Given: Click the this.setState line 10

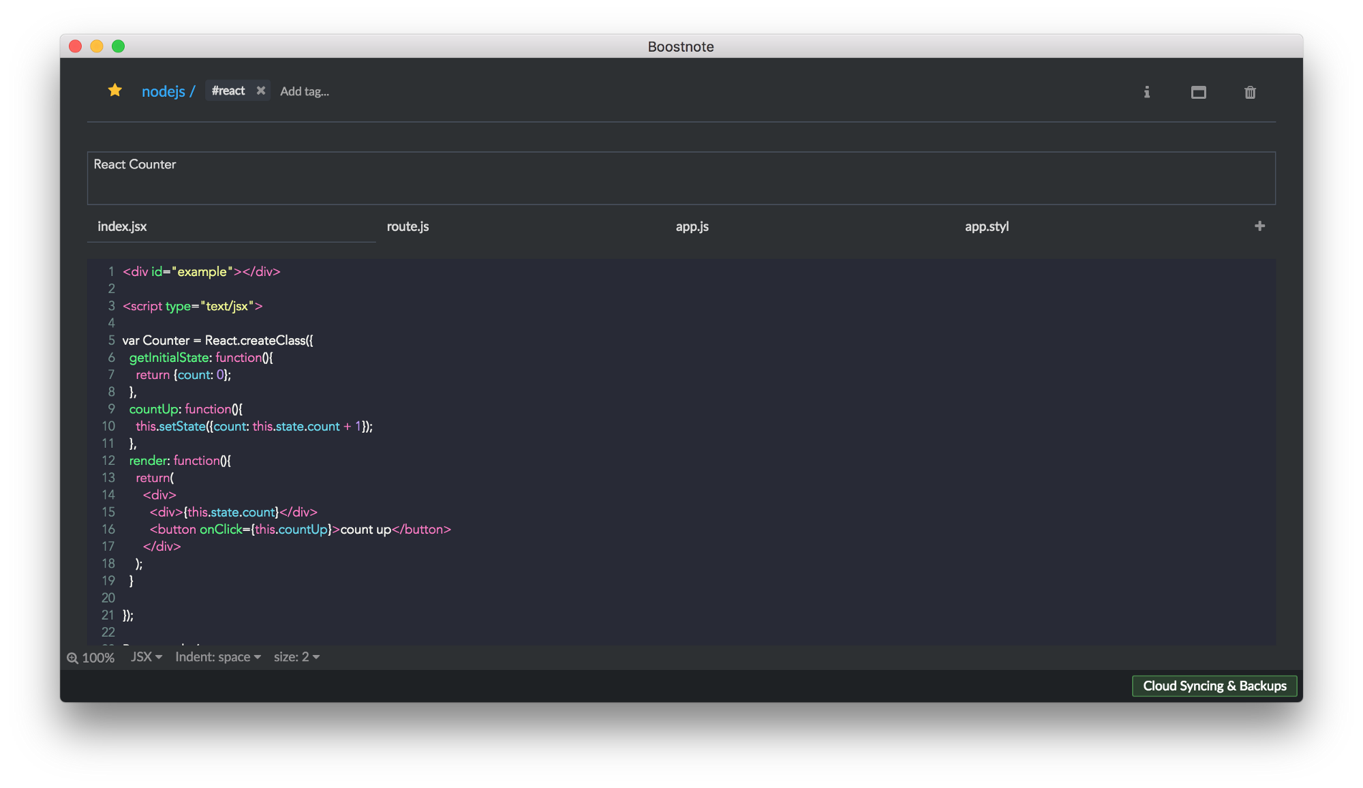Looking at the screenshot, I should pos(254,426).
